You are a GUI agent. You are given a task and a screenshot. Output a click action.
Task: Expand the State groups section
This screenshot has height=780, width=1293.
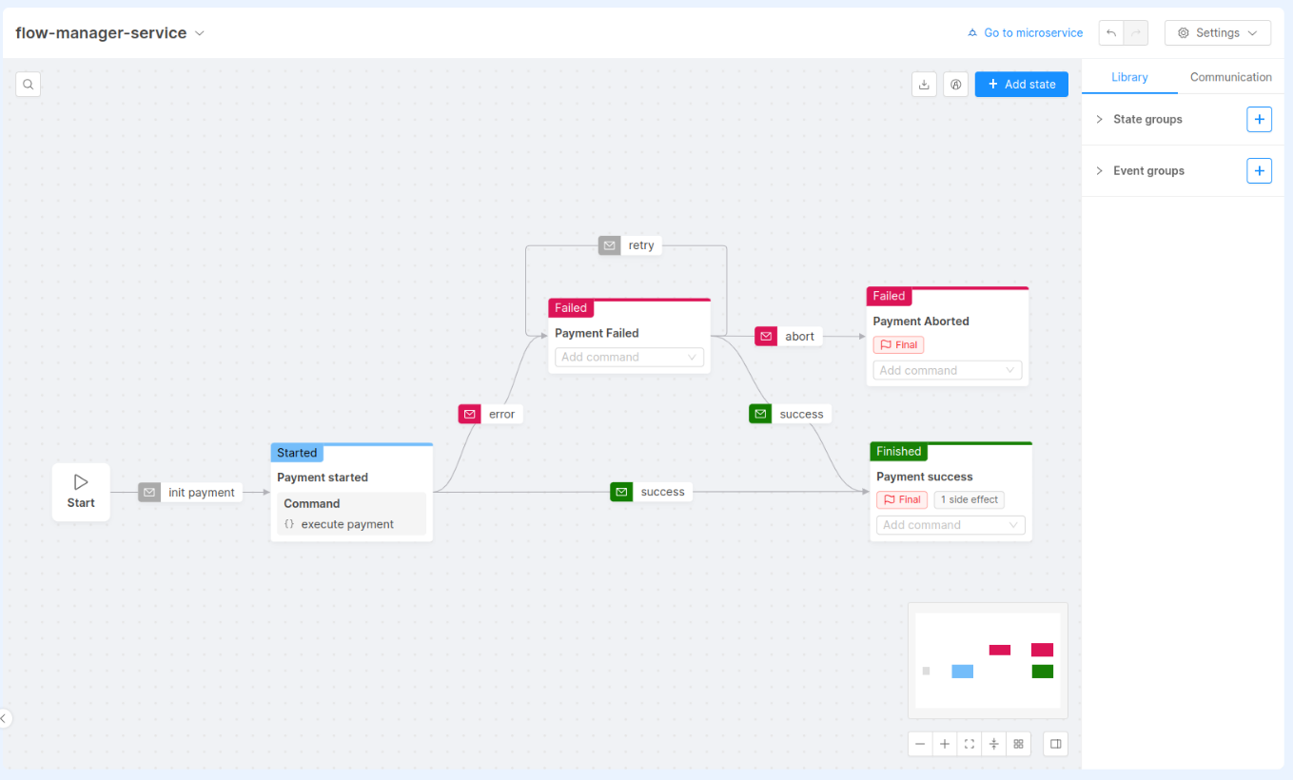click(1100, 119)
